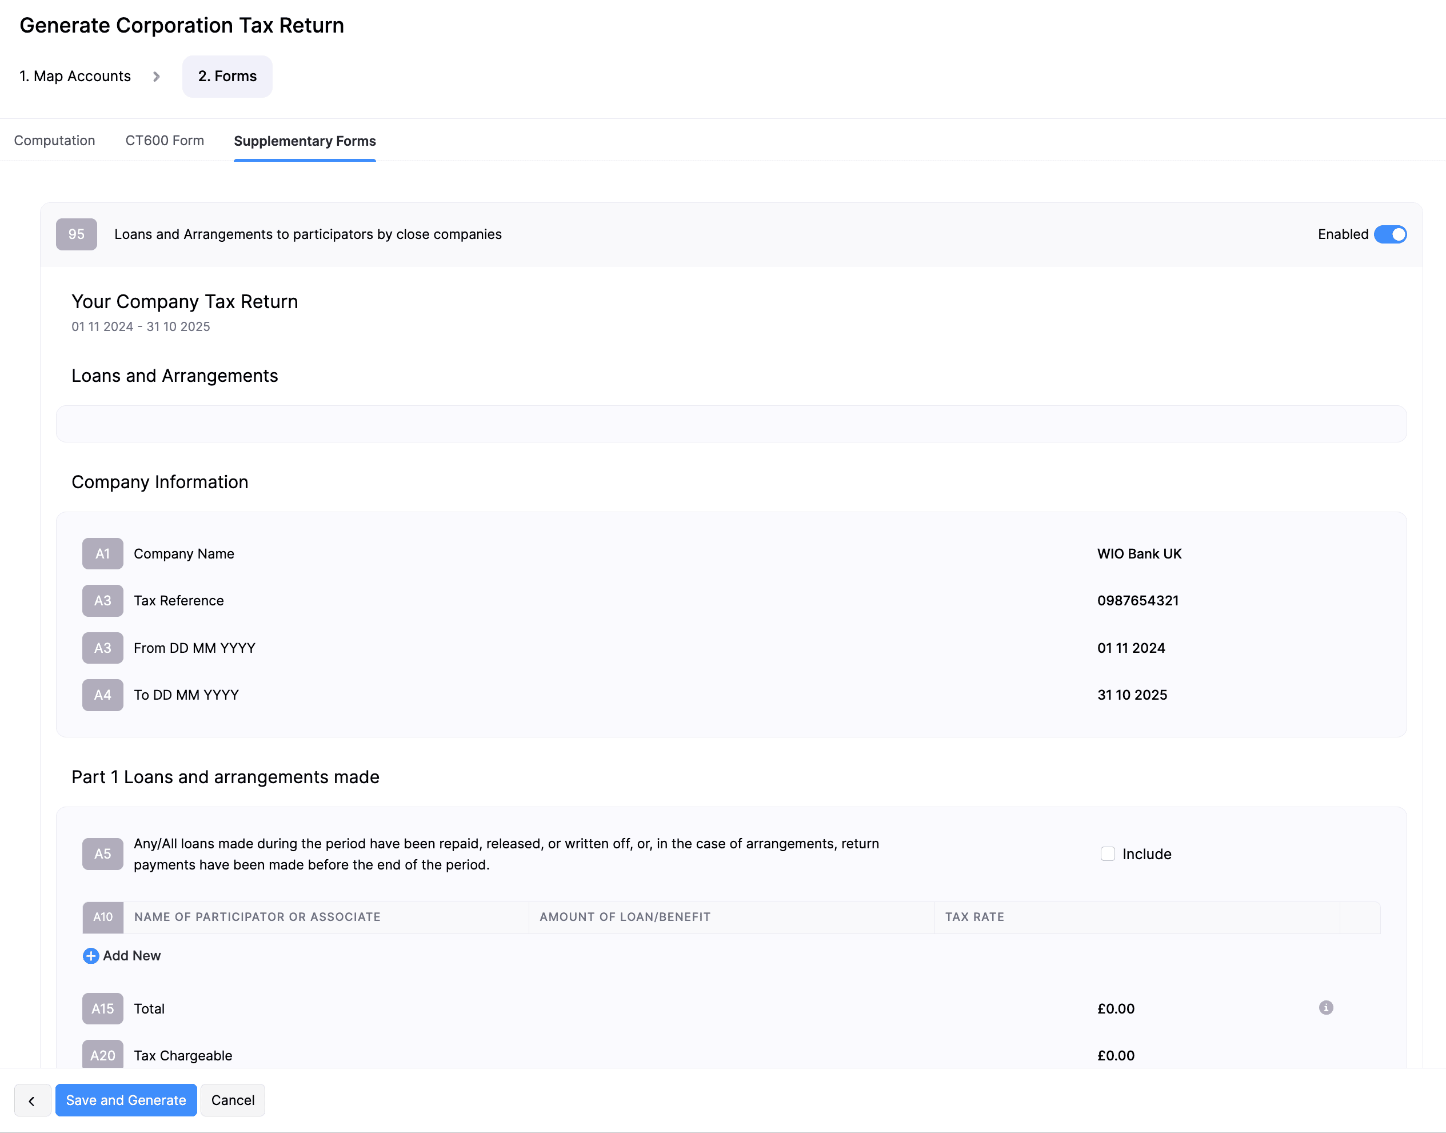
Task: Click the info icon beside Total
Action: [x=1325, y=1008]
